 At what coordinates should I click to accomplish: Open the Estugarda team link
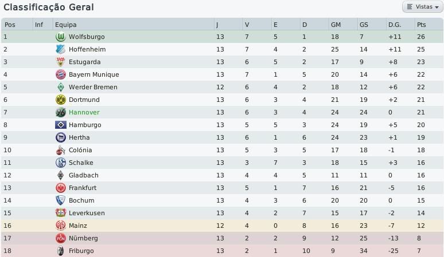(x=84, y=62)
